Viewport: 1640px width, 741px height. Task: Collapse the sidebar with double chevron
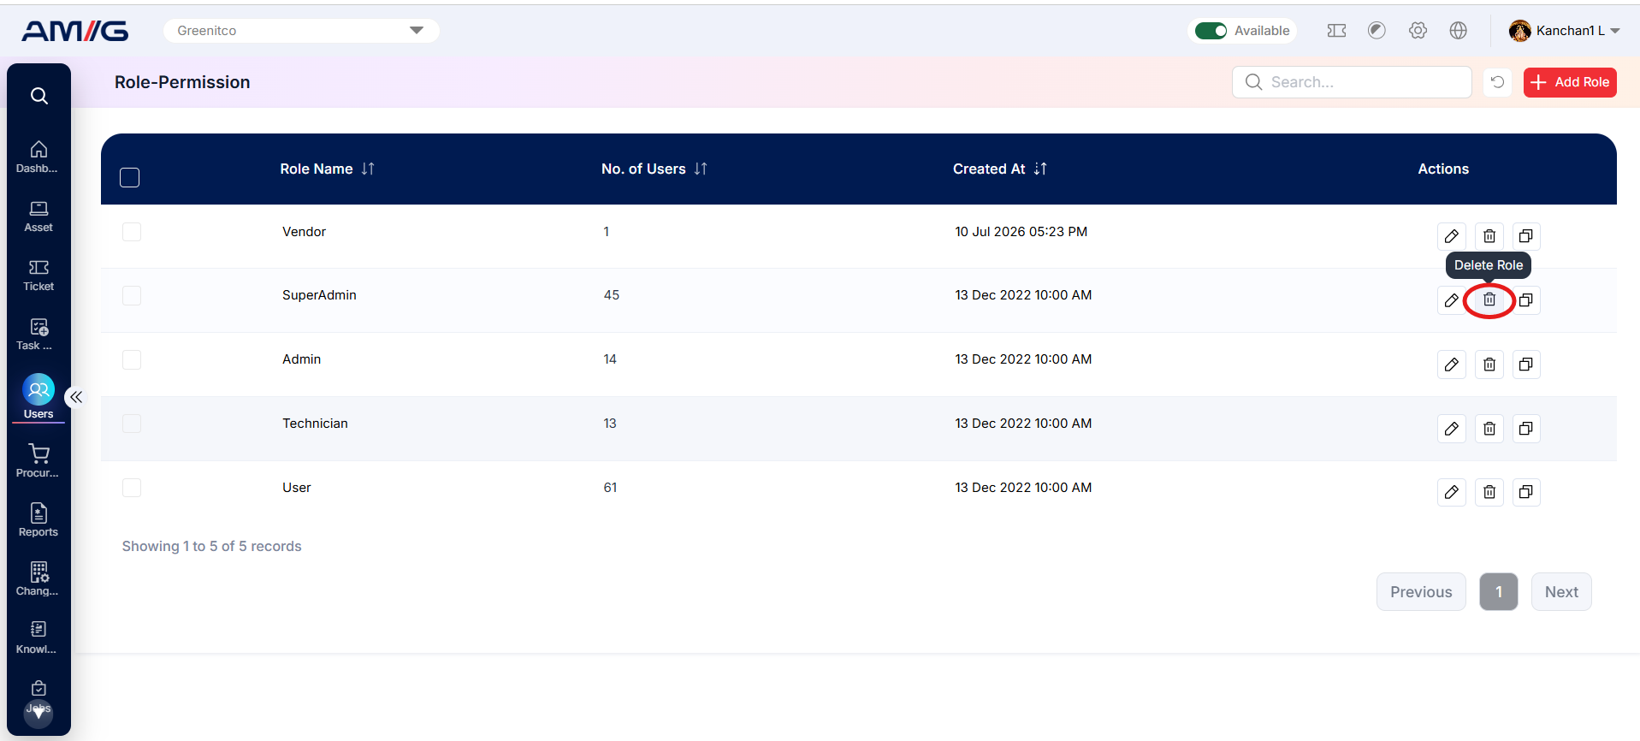(x=76, y=397)
